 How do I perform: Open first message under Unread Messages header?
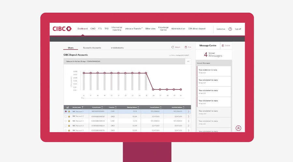click(214, 71)
